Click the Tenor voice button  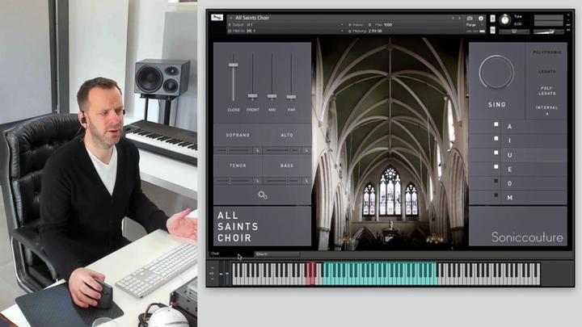238,166
